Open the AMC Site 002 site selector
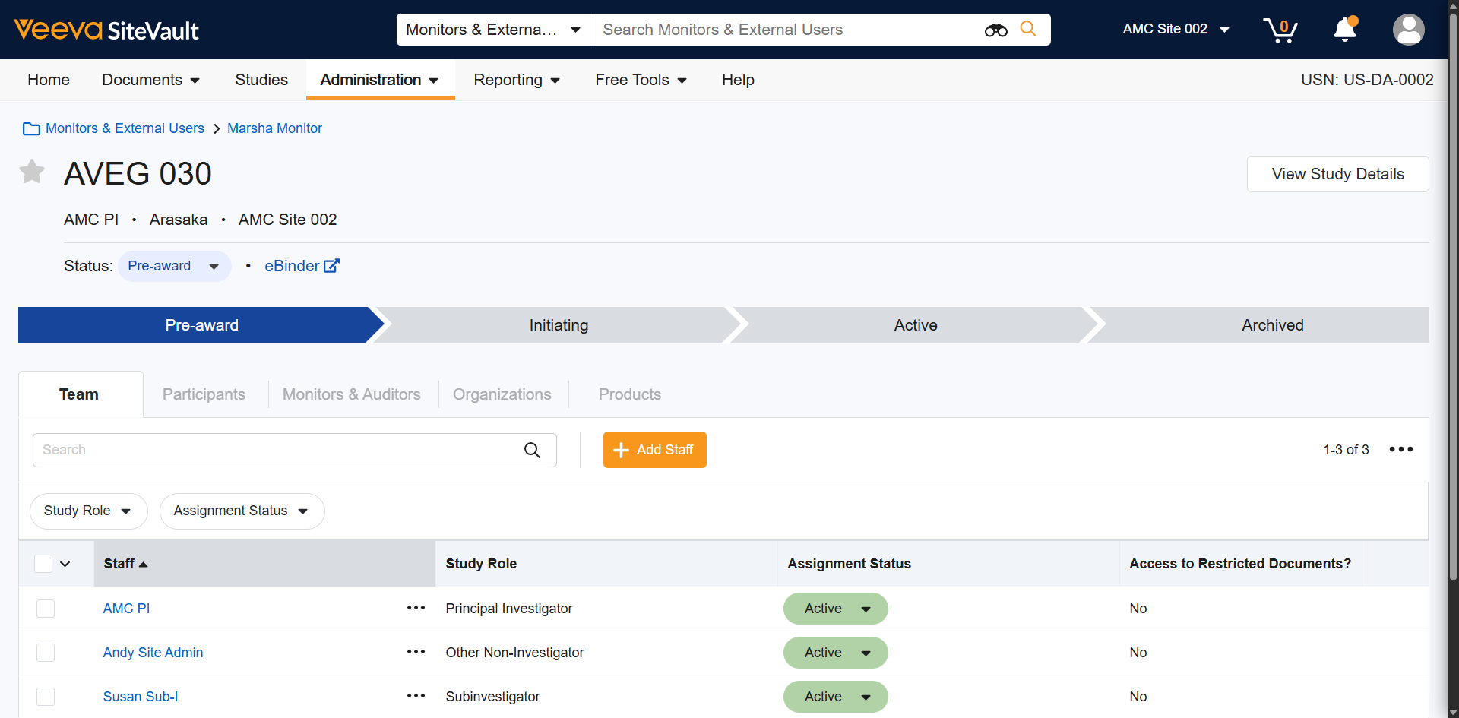The height and width of the screenshot is (718, 1459). coord(1176,29)
